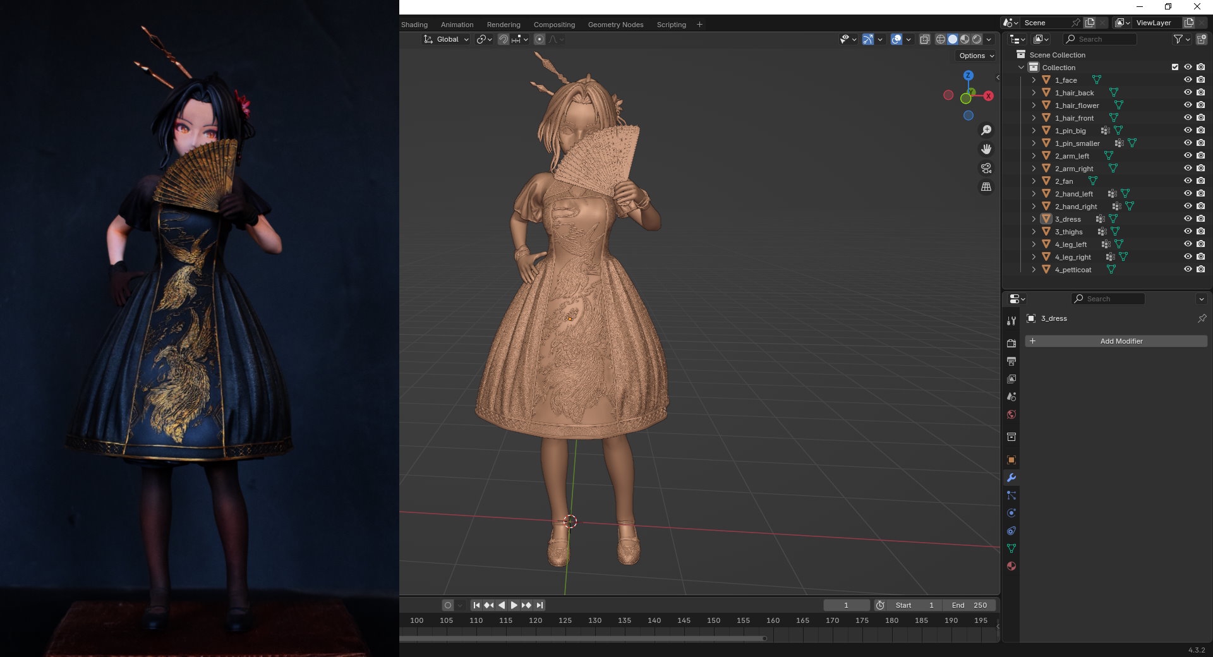Open the Global transform orientation dropdown

446,39
